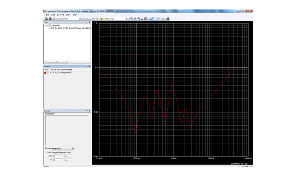Toggle the second pane layout icon
The width and height of the screenshot is (295, 177).
coord(154,19)
